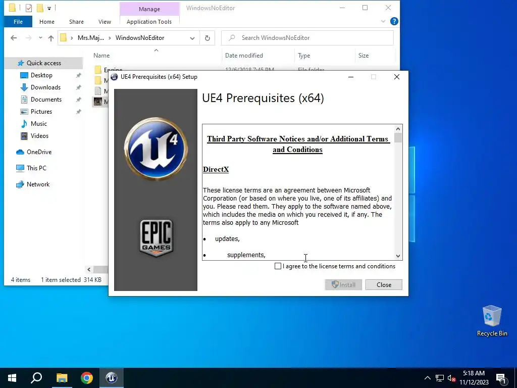Open the Application Tools tab
This screenshot has width=517, height=388.
point(149,22)
